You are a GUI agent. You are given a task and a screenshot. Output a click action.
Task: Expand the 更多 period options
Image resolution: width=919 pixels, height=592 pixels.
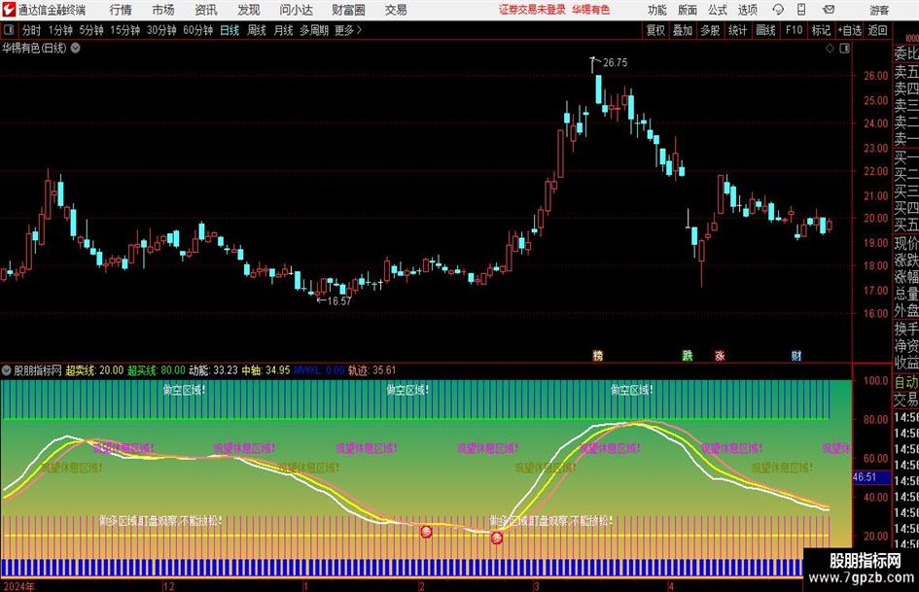point(348,30)
